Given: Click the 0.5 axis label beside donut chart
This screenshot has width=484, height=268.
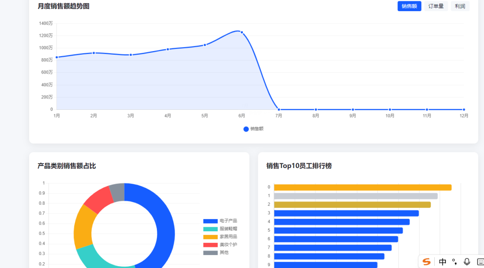Looking at the screenshot, I should (42, 234).
